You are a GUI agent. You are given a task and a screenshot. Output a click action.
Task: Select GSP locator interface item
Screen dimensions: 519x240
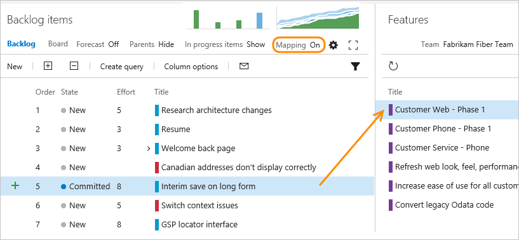pos(199,224)
